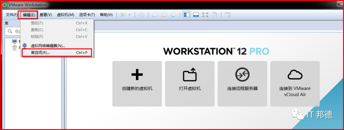Click the plus icon for new VM
The width and height of the screenshot is (344, 130).
137,75
